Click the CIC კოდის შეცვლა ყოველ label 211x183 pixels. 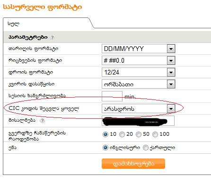pyautogui.click(x=44, y=108)
